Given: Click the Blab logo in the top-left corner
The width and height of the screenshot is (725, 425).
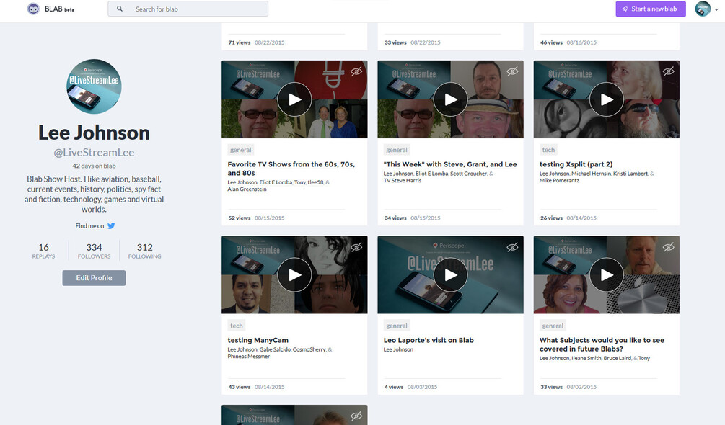Looking at the screenshot, I should click(32, 9).
